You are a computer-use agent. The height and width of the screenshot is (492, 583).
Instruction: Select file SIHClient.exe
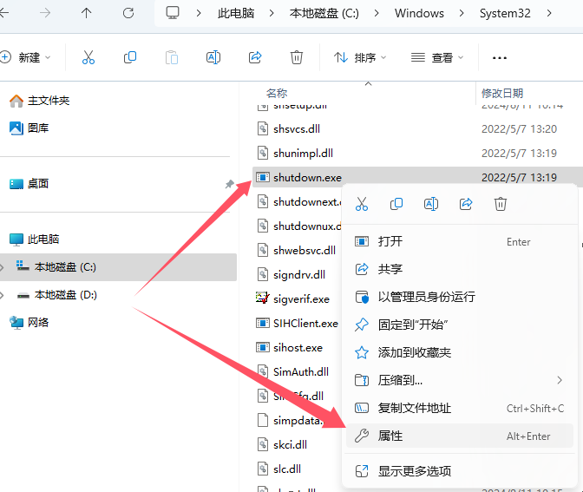click(x=305, y=323)
